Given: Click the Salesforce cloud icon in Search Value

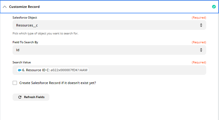Looking at the screenshot, I should tap(20, 70).
